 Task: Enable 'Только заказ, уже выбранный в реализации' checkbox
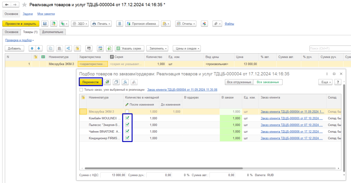click(x=81, y=90)
